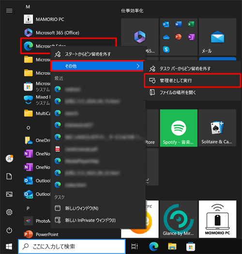Open File Explorer from the taskbar
Image resolution: width=242 pixels, height=254 pixels.
click(x=172, y=247)
